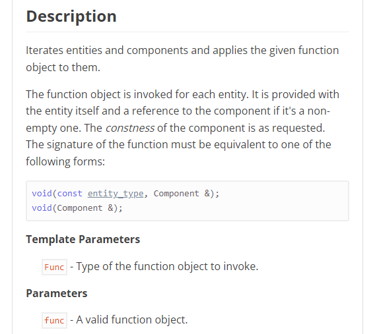This screenshot has height=334, width=375.
Task: Click the void keyword on first code line
Action: [x=42, y=194]
